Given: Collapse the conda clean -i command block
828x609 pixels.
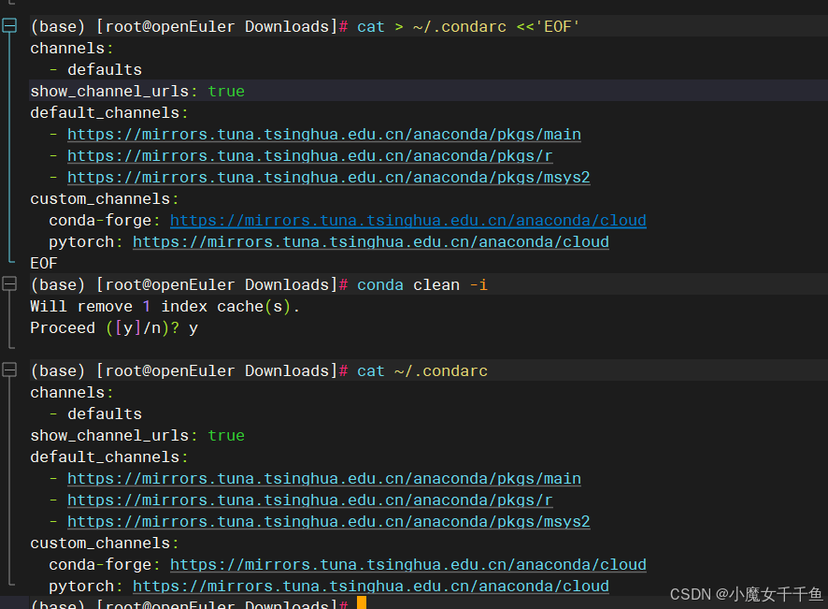Looking at the screenshot, I should pyautogui.click(x=9, y=283).
